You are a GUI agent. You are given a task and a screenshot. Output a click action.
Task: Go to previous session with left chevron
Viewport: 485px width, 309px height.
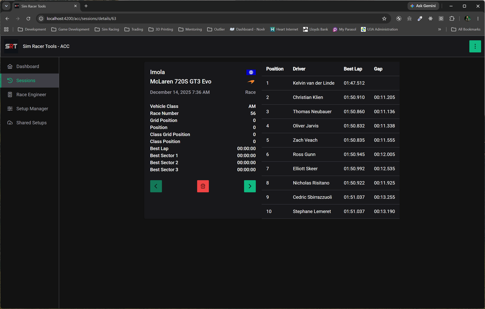[x=156, y=186]
